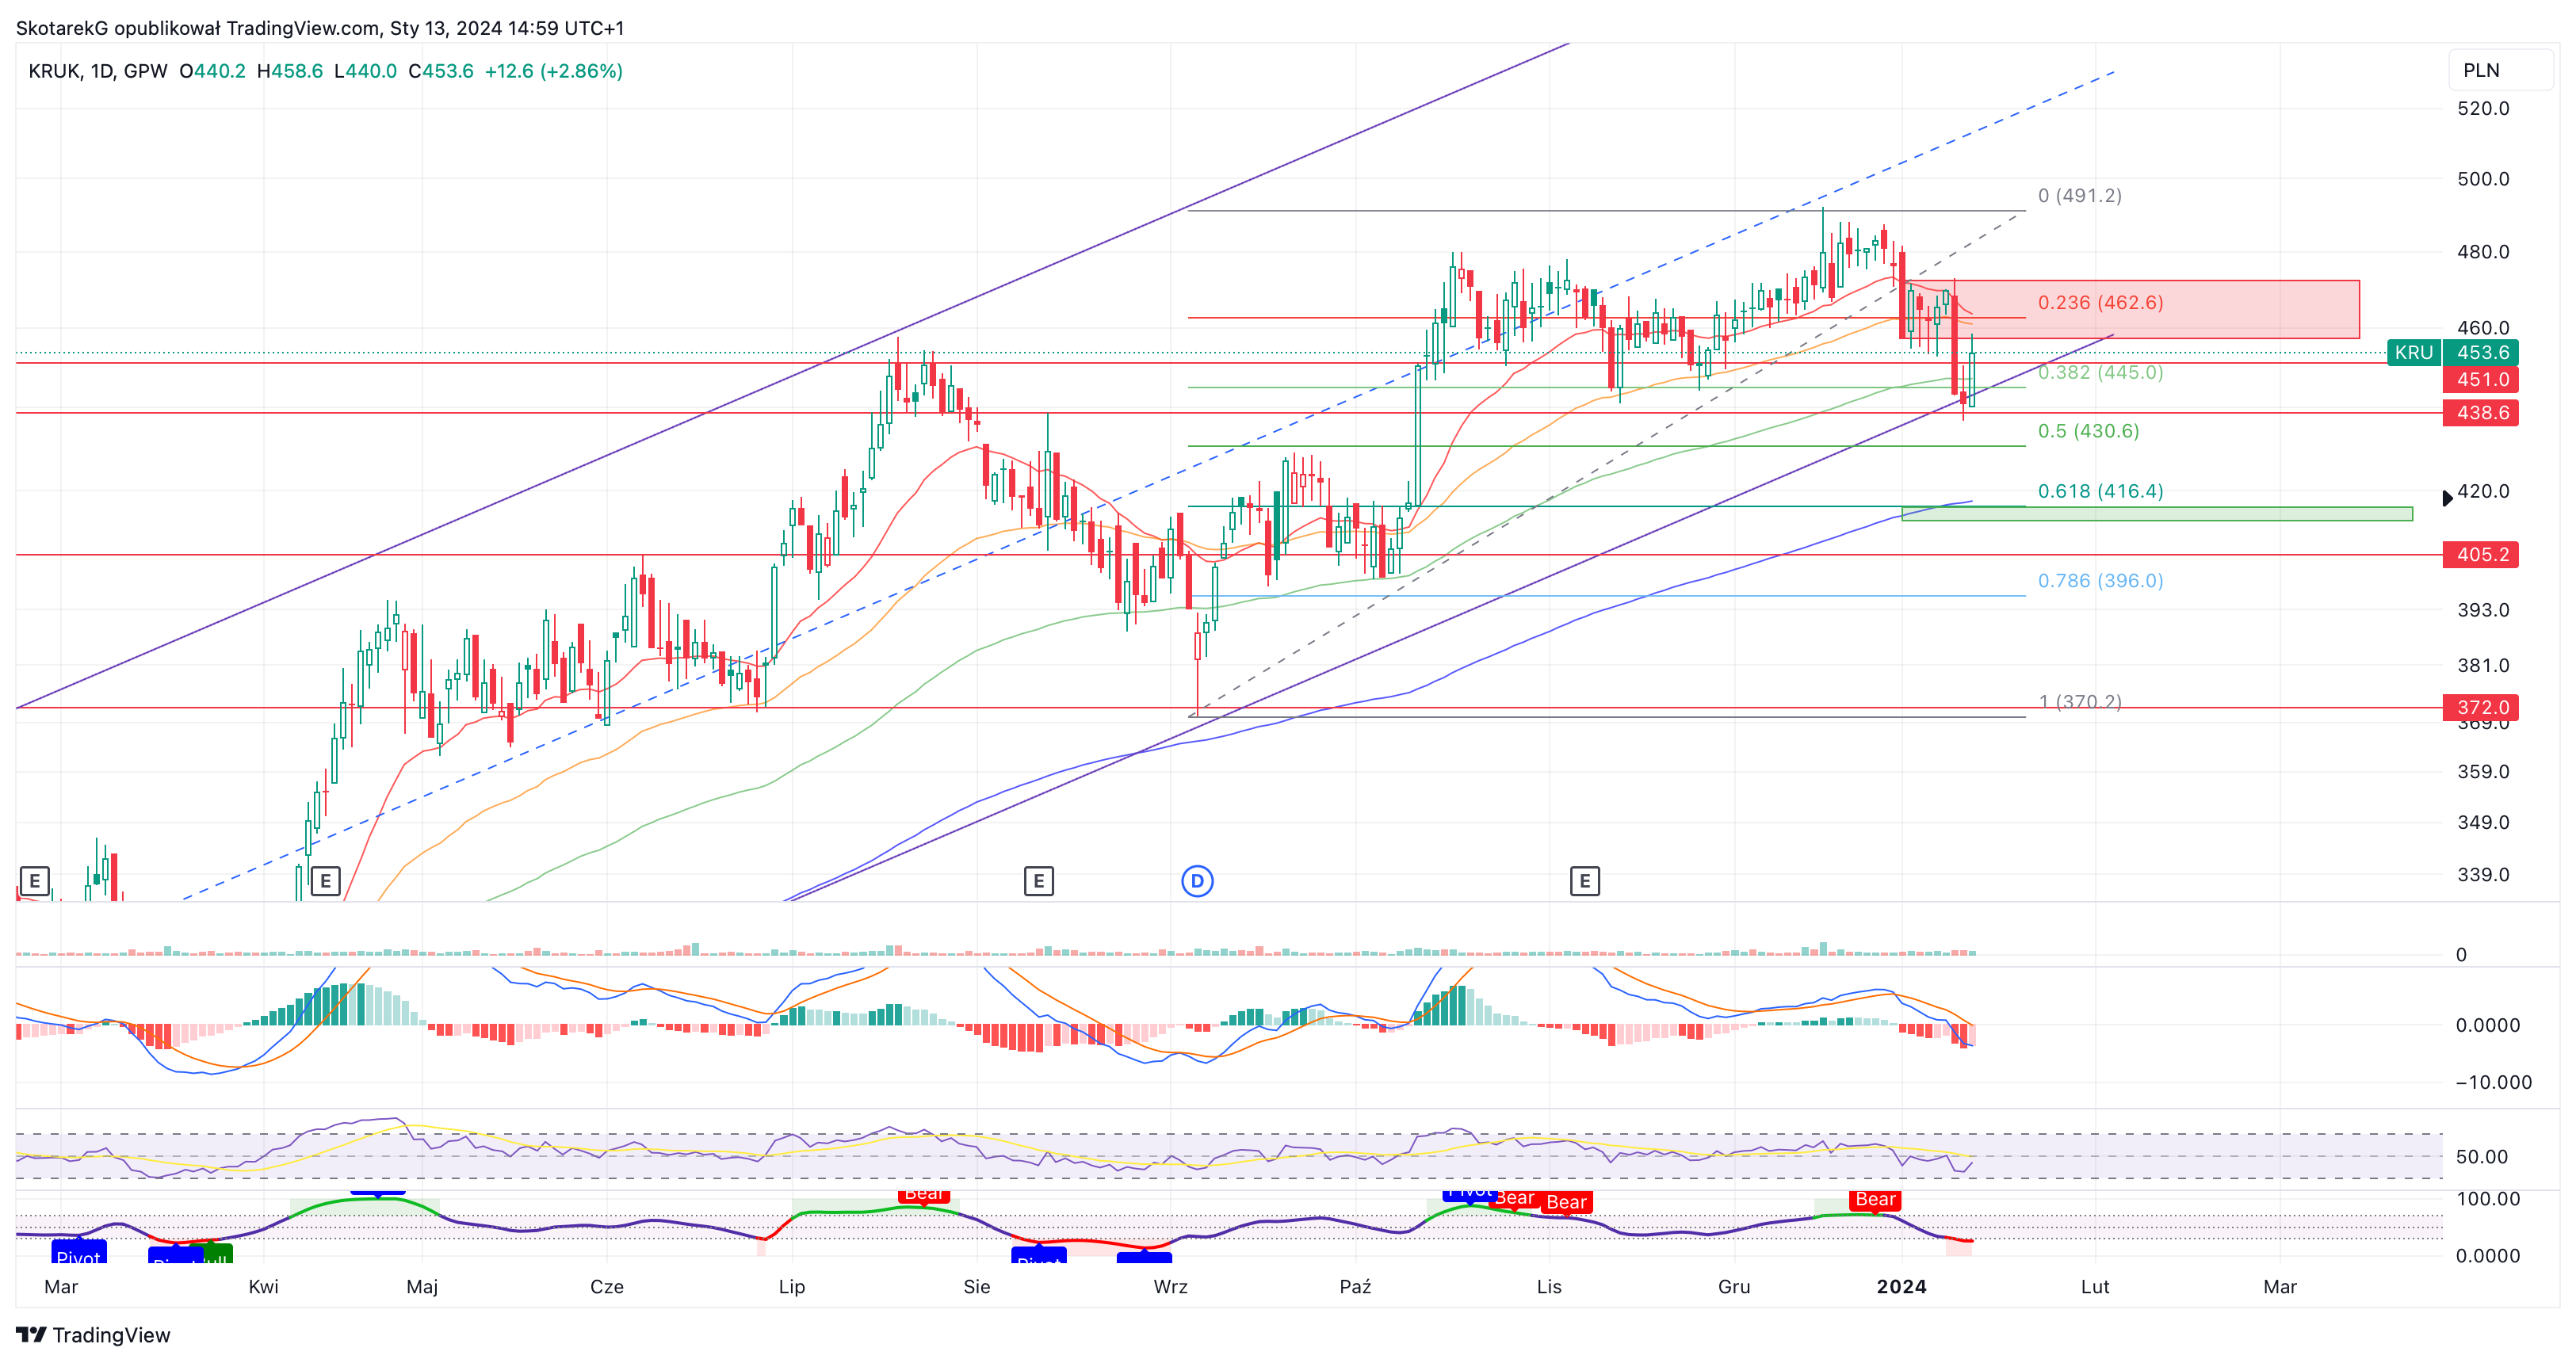Click the SkotarekG publication header text

pyautogui.click(x=320, y=28)
